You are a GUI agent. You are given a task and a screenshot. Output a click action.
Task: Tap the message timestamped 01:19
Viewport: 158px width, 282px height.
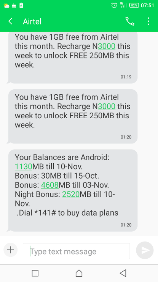[72, 56]
